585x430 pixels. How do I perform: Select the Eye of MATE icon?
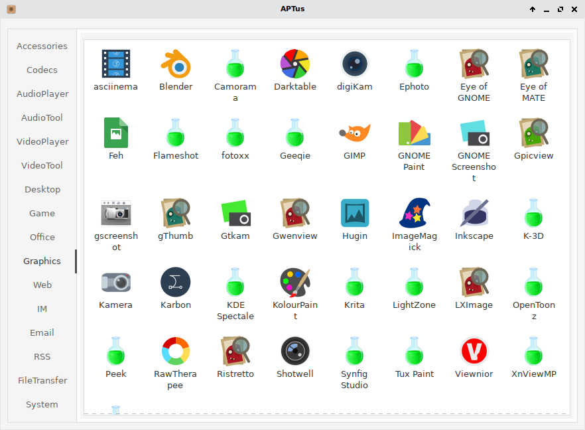(533, 64)
